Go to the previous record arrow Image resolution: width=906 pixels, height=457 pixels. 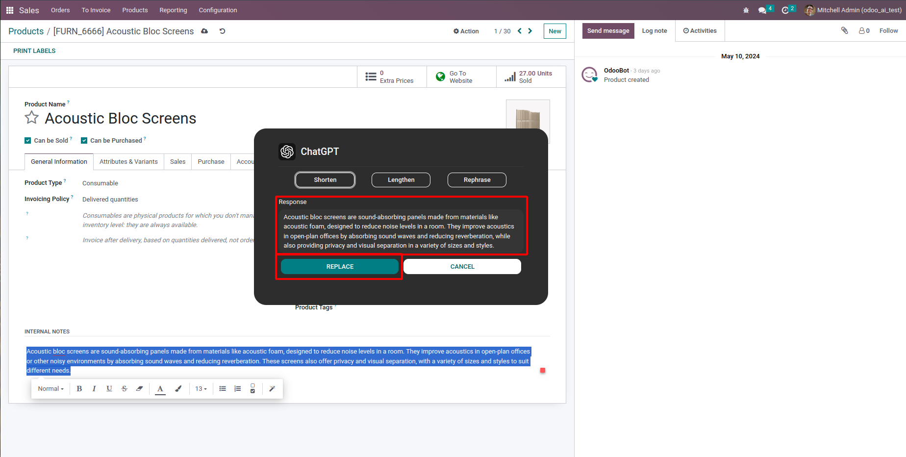pos(520,31)
